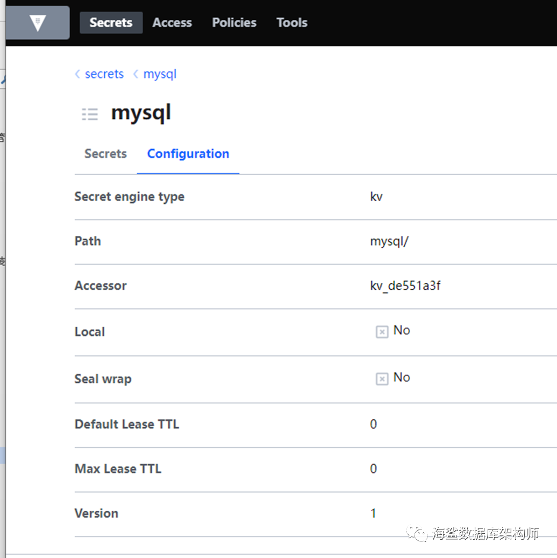Click the 'Path' field label
Image resolution: width=557 pixels, height=558 pixels.
(x=88, y=241)
